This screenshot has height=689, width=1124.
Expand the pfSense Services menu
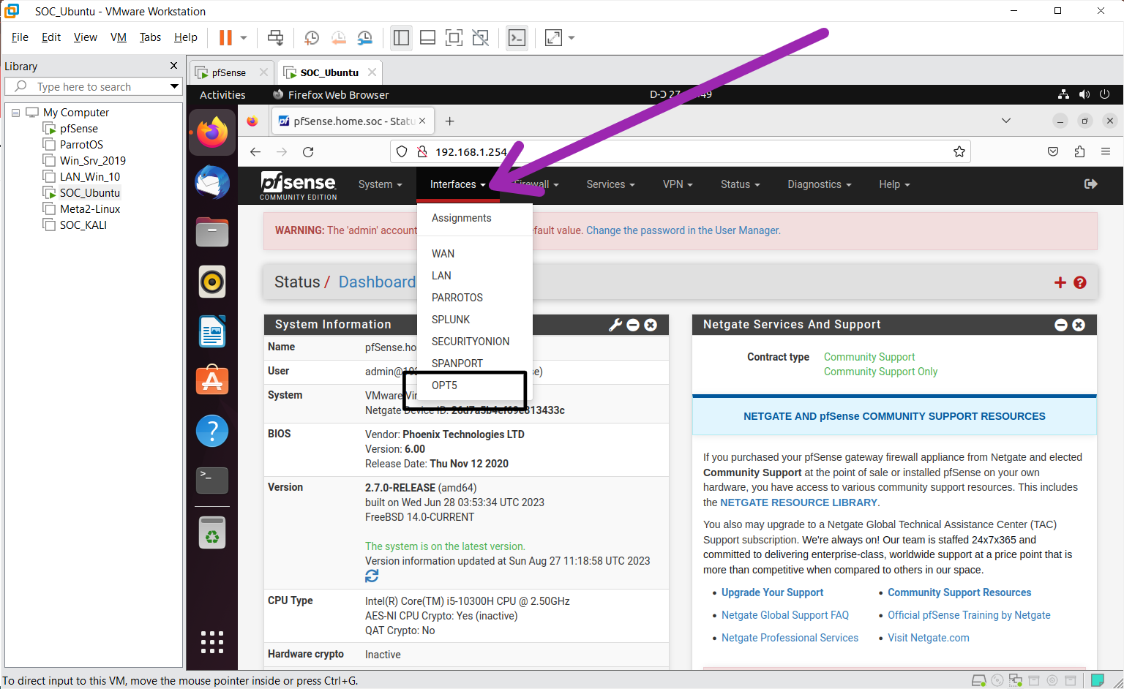(611, 184)
